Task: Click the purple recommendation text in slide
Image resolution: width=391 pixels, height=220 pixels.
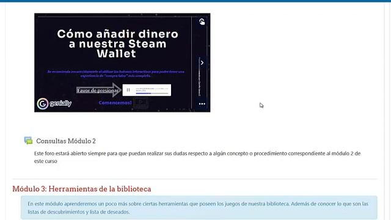Action: (115, 73)
